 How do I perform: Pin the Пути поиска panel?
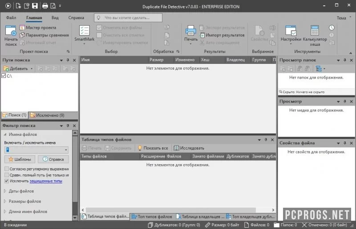68,60
